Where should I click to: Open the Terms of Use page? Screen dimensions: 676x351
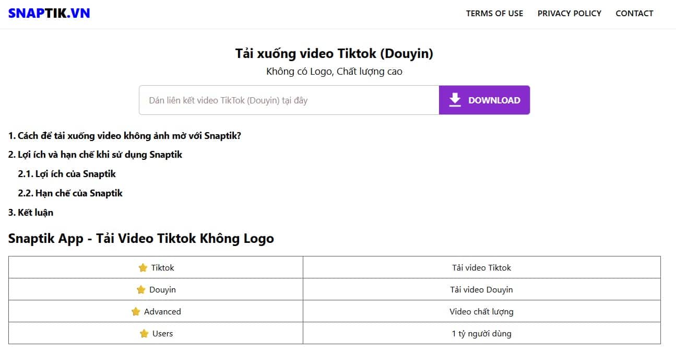click(x=494, y=14)
